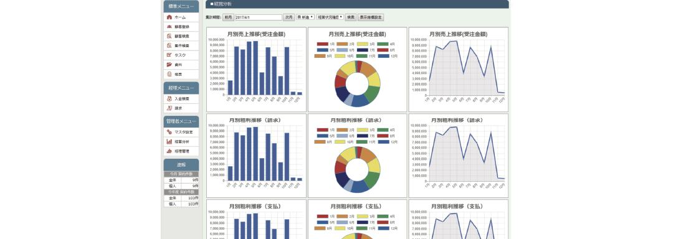Viewport: 673px width, 239px height.
Task: Open 経営分析 bar chart icon
Action: 169,141
